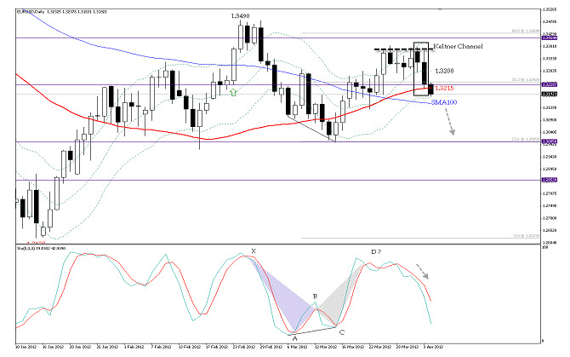The height and width of the screenshot is (357, 570).
Task: Click the 1 Feb 2012 date label
Action: coord(134,347)
